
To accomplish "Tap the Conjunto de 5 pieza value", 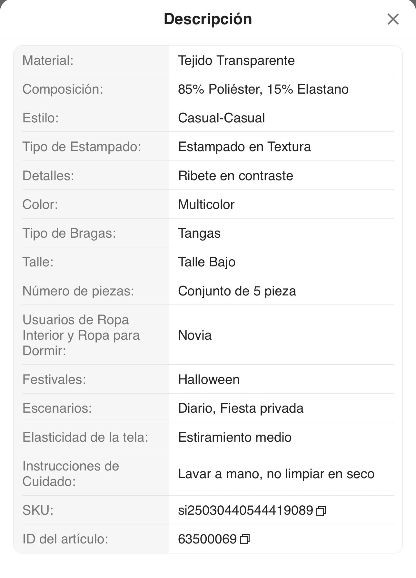I will click(237, 291).
